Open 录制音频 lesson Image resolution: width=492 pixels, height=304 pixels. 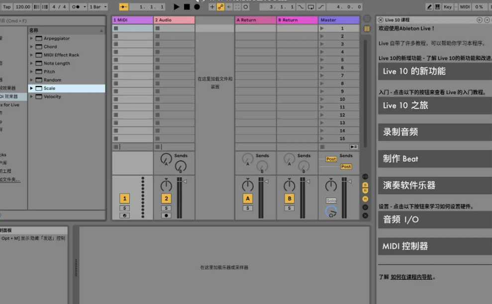point(435,132)
